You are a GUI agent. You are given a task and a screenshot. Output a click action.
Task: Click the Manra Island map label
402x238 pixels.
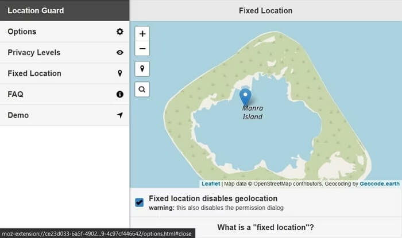(x=253, y=112)
